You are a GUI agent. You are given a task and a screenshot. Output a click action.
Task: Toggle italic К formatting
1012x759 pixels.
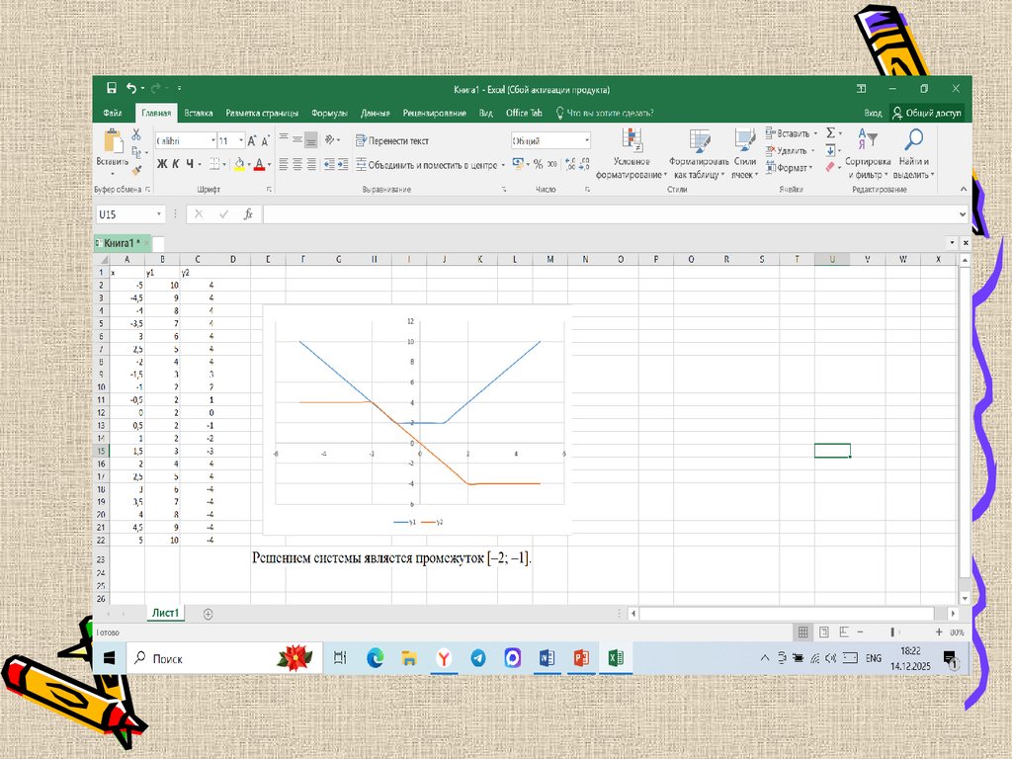(175, 164)
